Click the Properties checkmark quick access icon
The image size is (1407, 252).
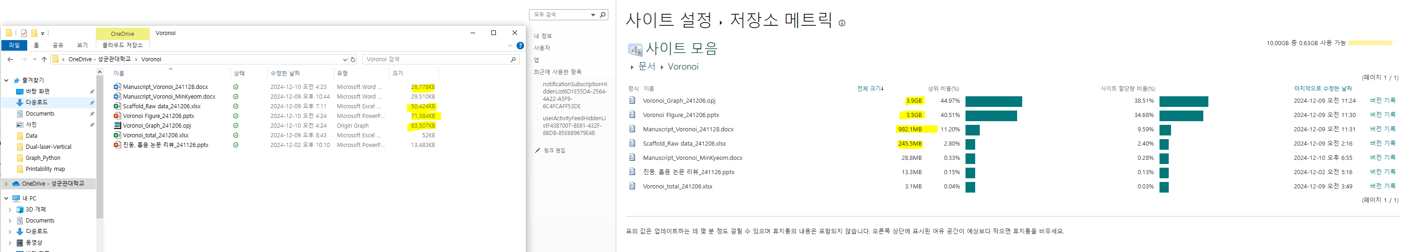click(x=24, y=33)
